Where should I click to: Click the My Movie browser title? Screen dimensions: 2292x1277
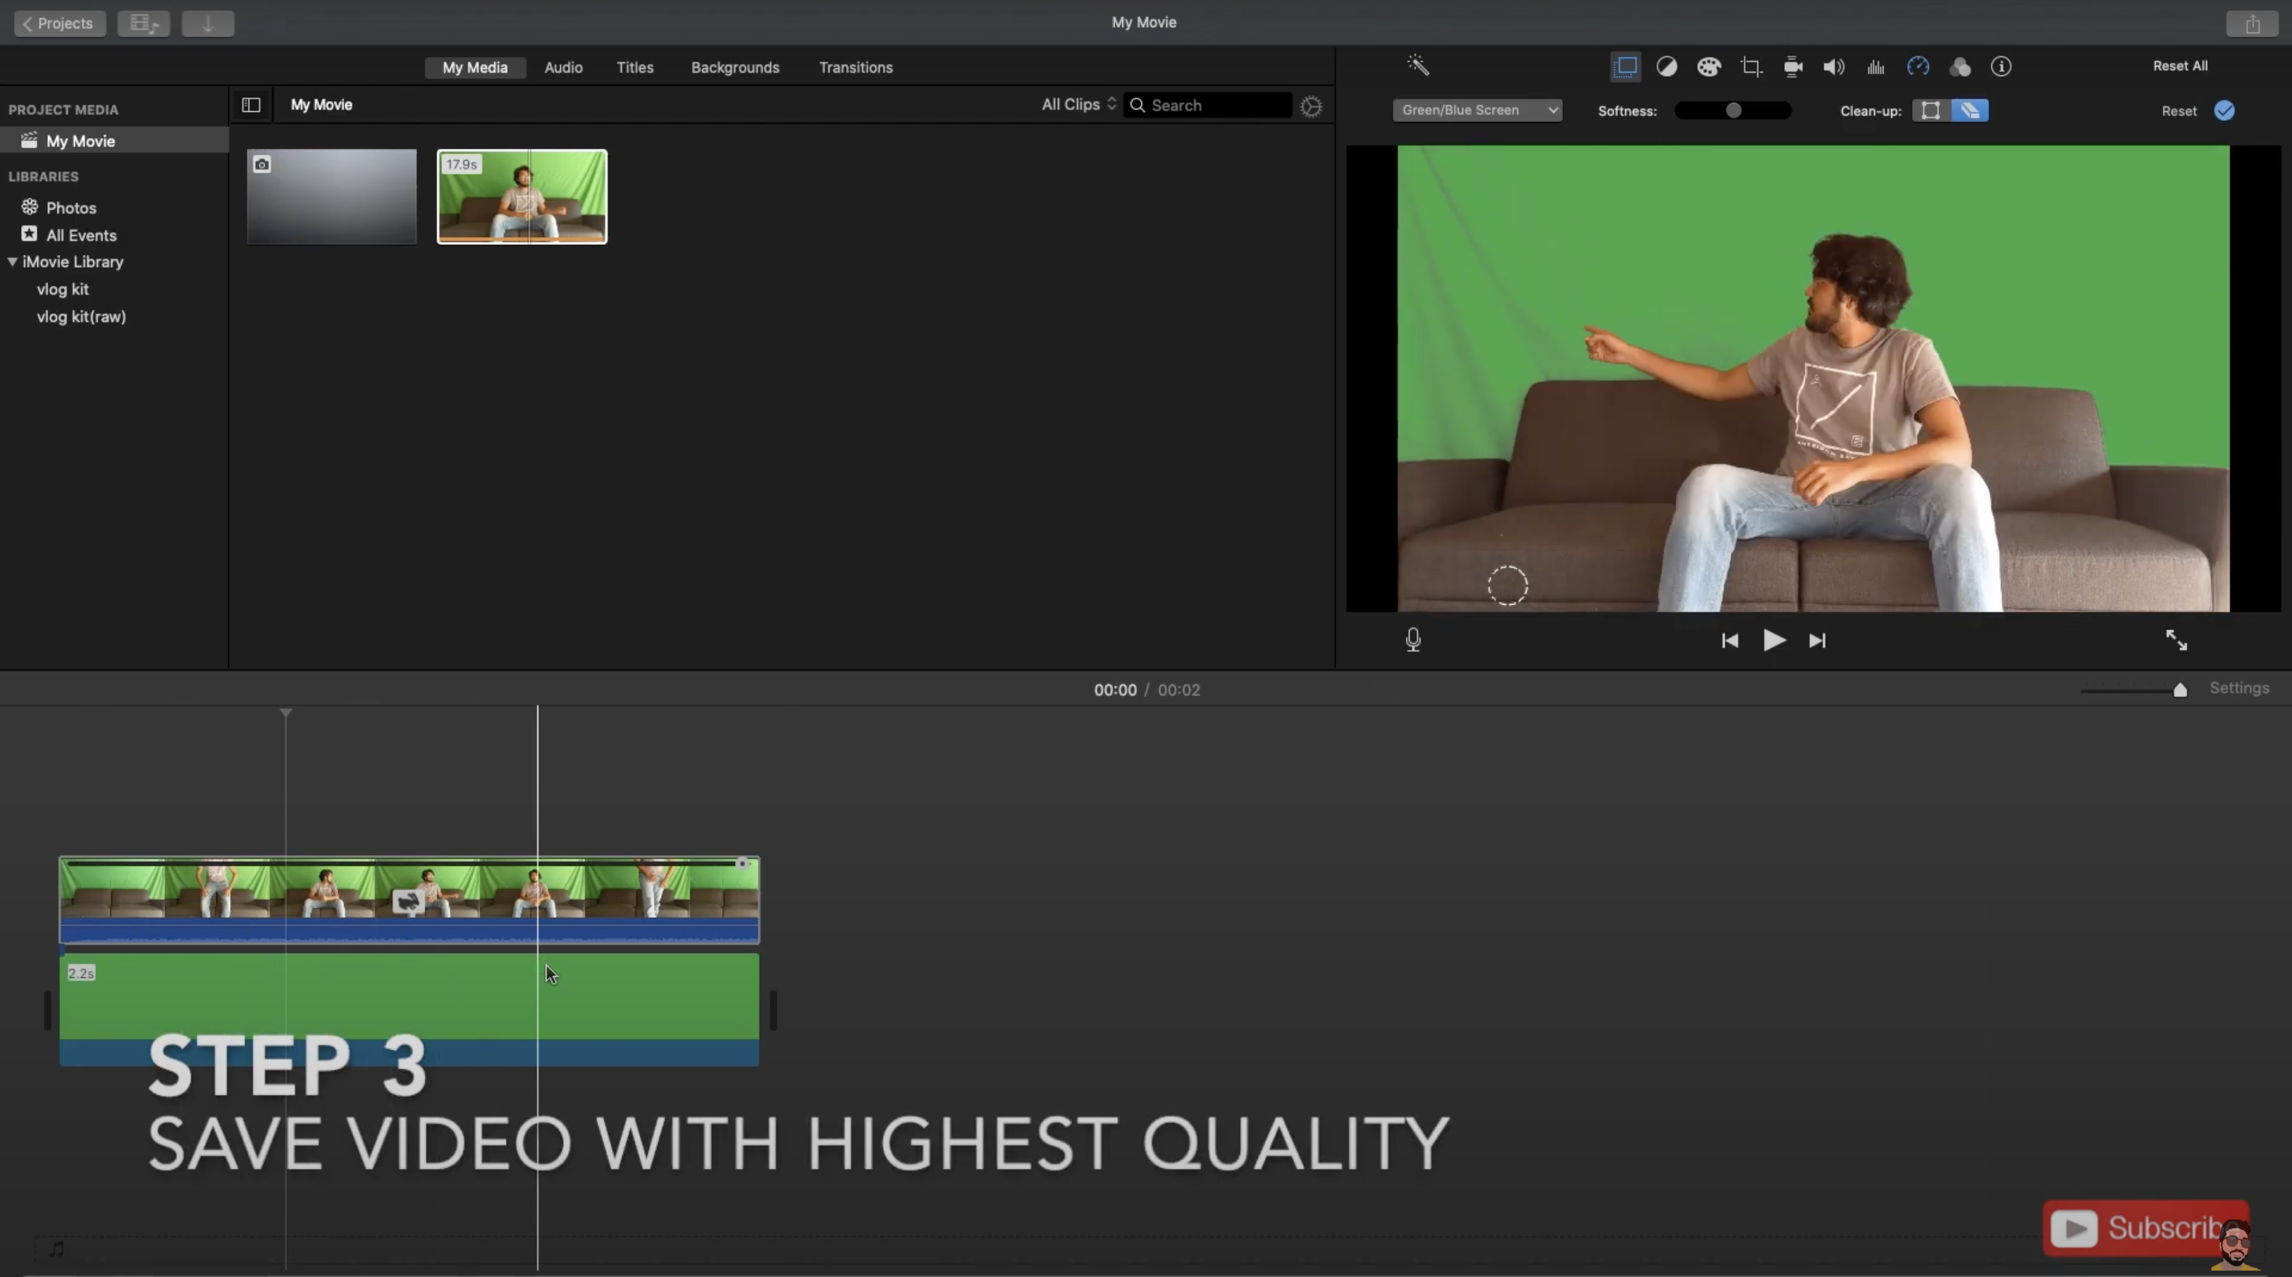[321, 105]
